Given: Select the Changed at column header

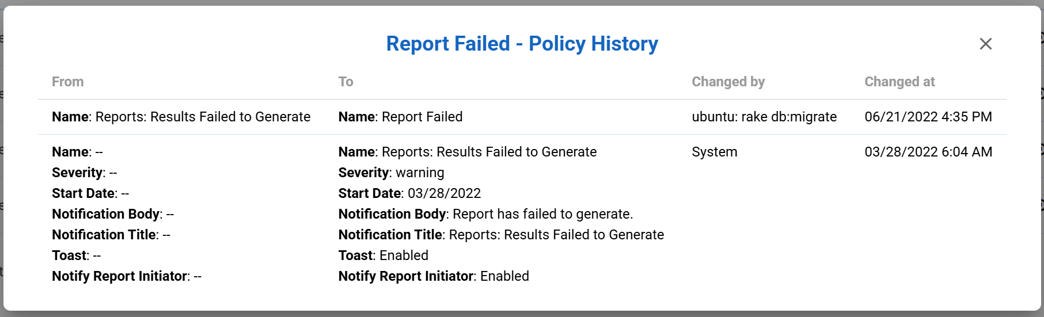Looking at the screenshot, I should coord(899,82).
